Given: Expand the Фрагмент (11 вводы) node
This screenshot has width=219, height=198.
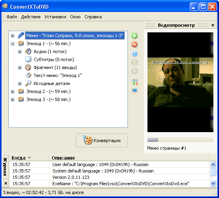Looking at the screenshot, I should coord(20,67).
